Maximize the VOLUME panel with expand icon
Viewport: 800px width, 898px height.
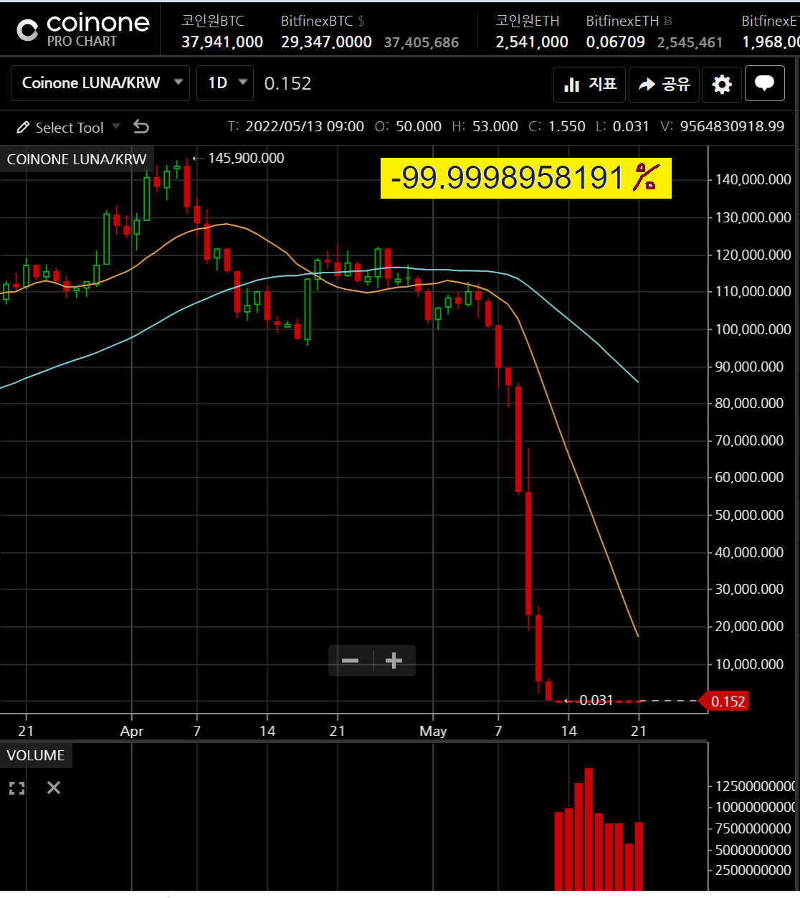point(17,788)
